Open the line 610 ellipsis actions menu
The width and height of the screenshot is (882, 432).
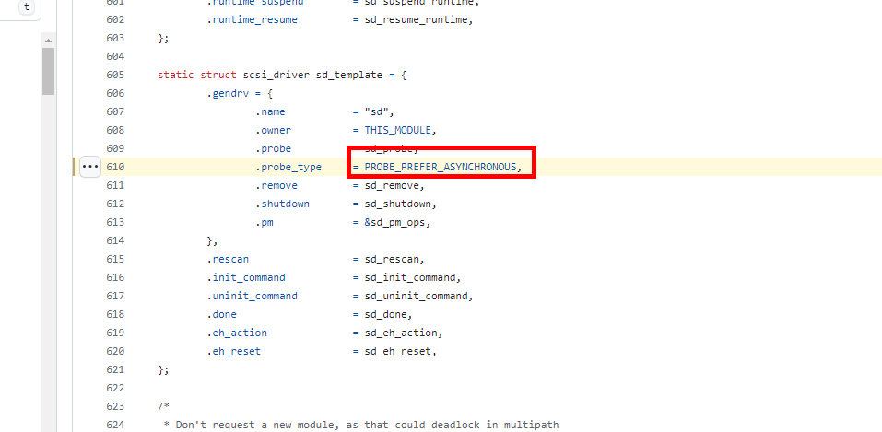89,167
